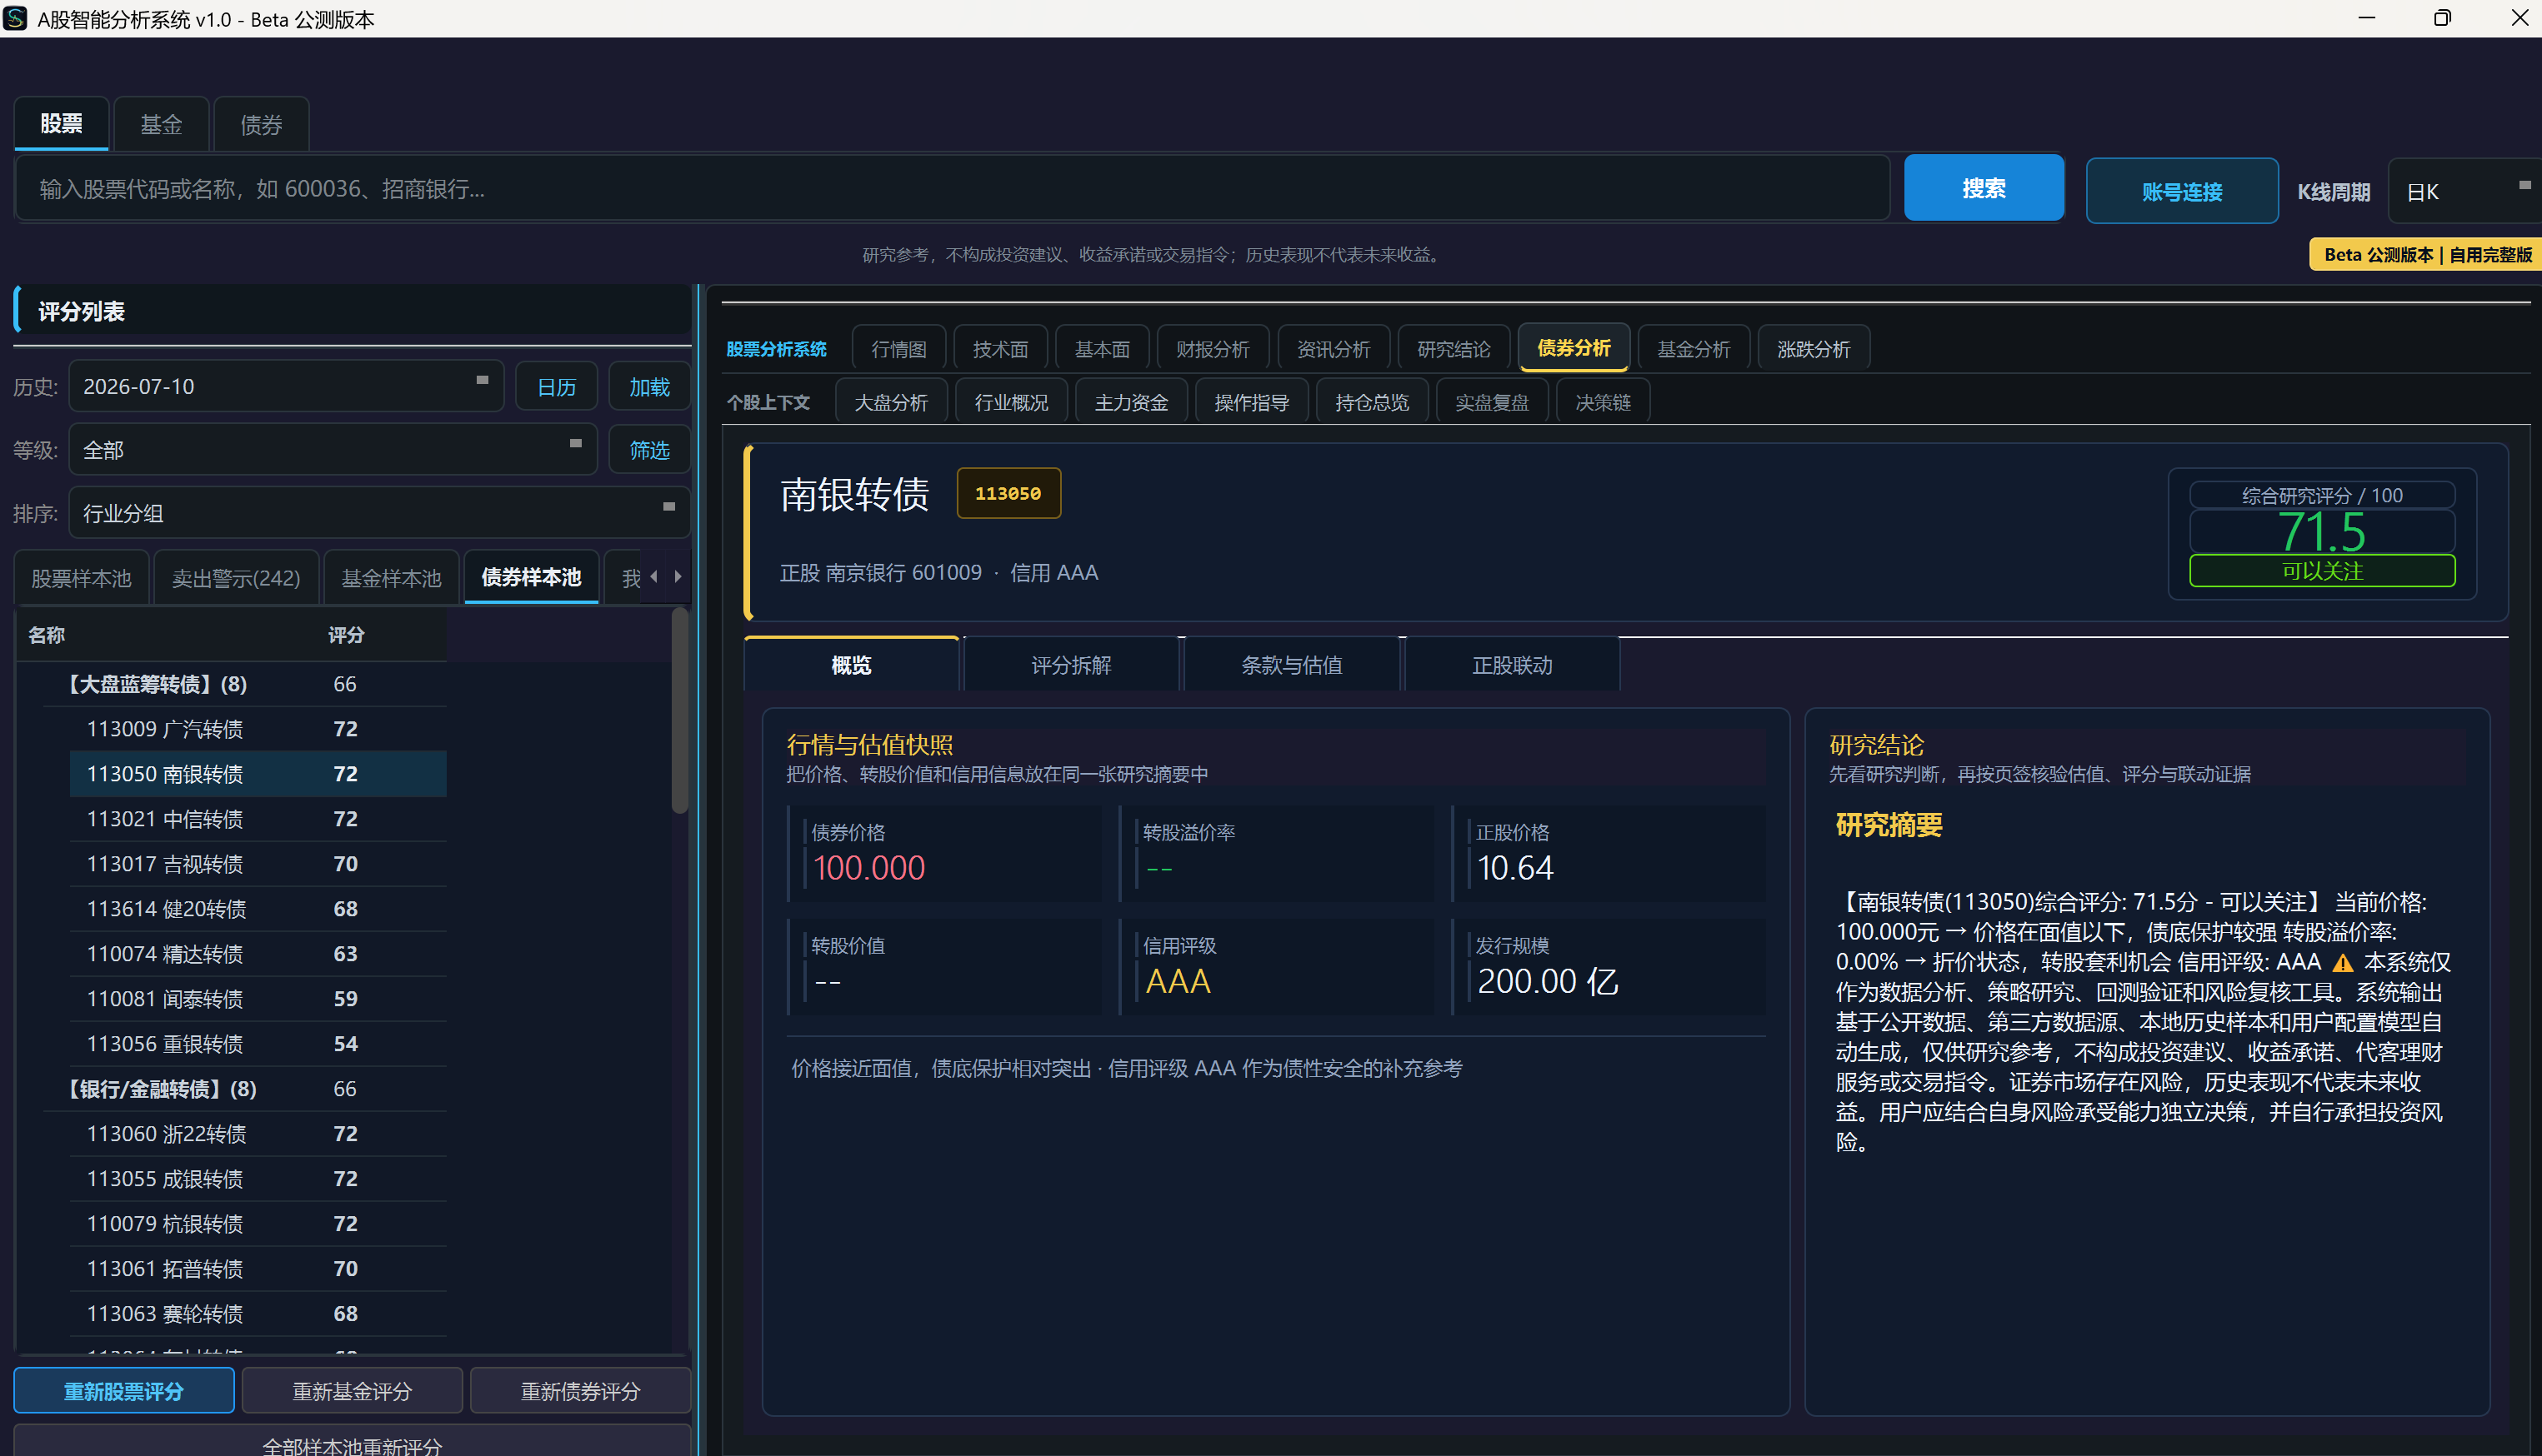Open the 大盘分析 sub-tab

click(x=890, y=402)
